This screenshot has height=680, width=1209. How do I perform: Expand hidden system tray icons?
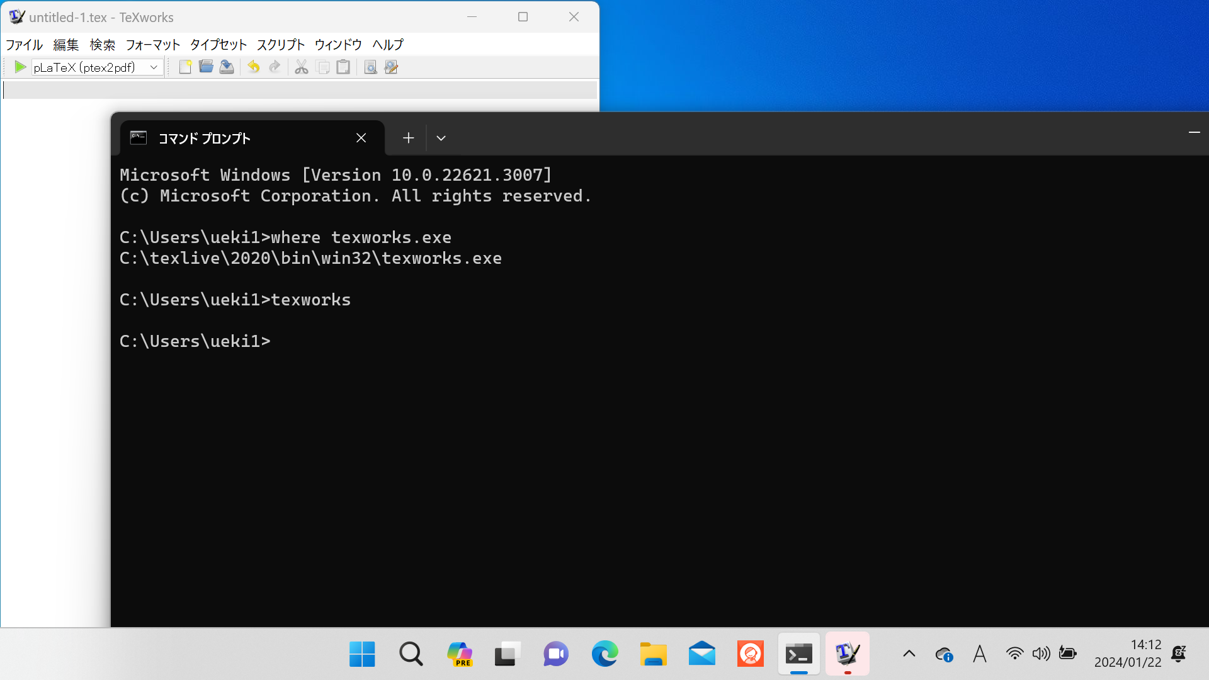pos(909,654)
